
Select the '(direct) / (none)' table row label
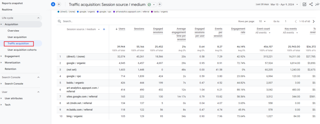[76, 57]
